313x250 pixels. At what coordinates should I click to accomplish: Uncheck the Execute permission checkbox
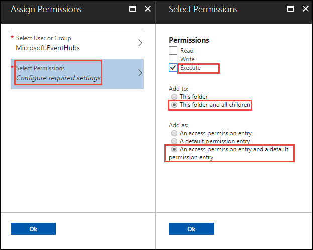173,68
